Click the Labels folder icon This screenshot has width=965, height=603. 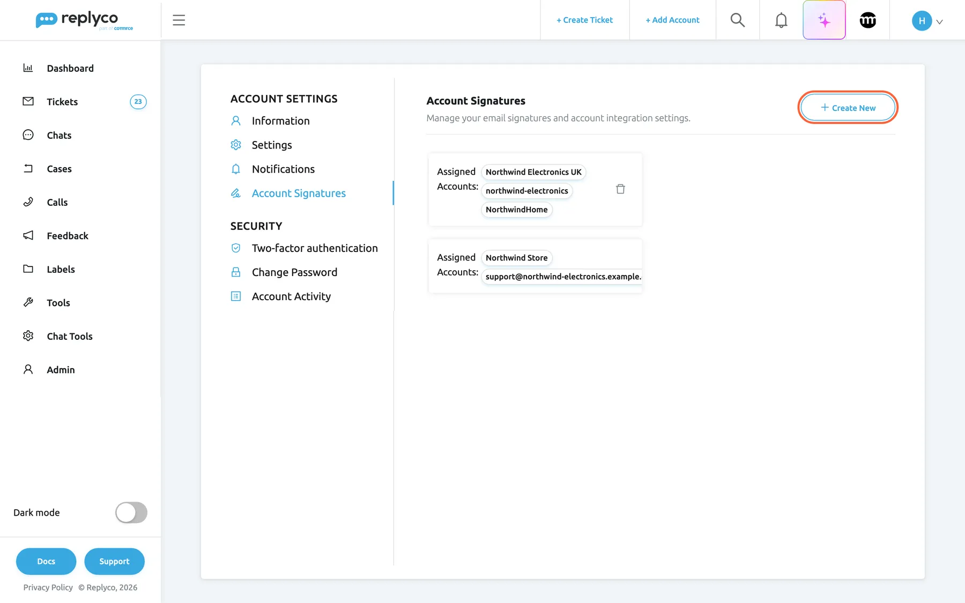(28, 269)
